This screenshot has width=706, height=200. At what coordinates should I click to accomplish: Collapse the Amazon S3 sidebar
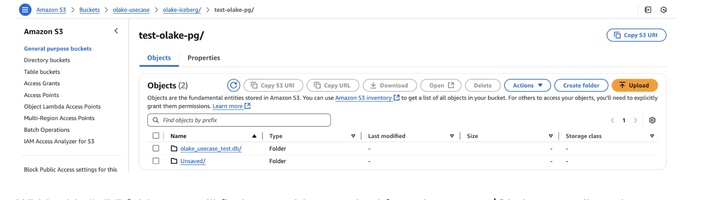tap(116, 31)
